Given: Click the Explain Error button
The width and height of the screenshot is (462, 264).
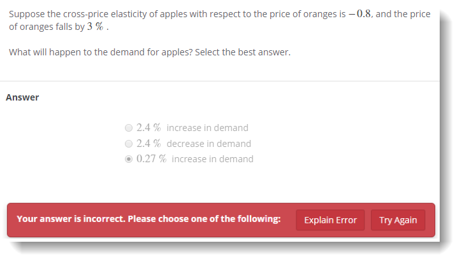Looking at the screenshot, I should pyautogui.click(x=330, y=220).
